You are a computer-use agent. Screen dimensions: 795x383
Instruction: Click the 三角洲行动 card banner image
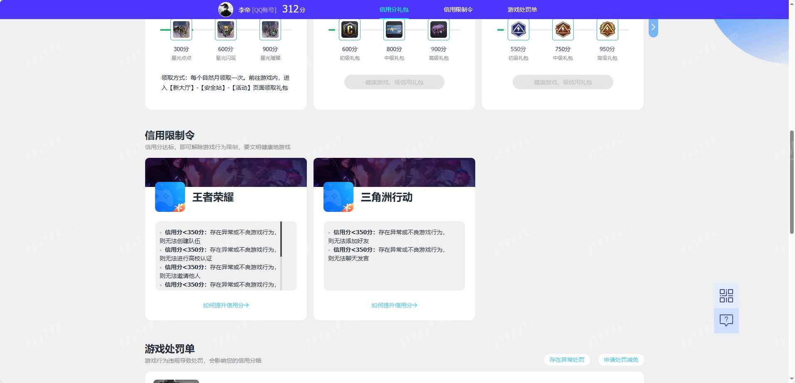394,172
